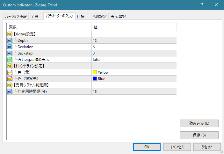Click the color icon beside 色（複写先）
The height and width of the screenshot is (154, 224).
tap(10, 79)
